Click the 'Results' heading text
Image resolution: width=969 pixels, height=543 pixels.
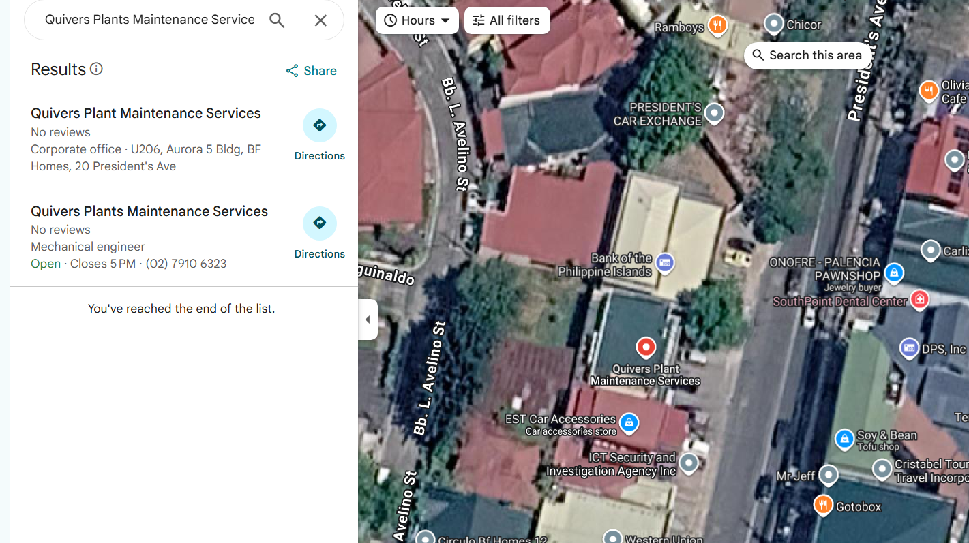(58, 69)
